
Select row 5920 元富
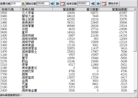[x=67, y=84]
